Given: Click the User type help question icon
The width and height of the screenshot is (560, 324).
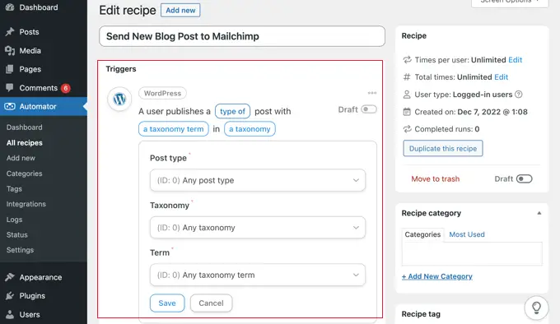Looking at the screenshot, I should [519, 95].
